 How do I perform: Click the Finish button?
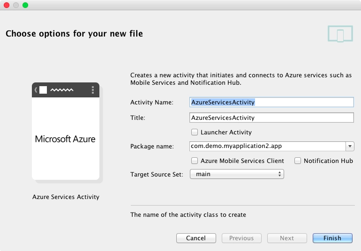332,238
